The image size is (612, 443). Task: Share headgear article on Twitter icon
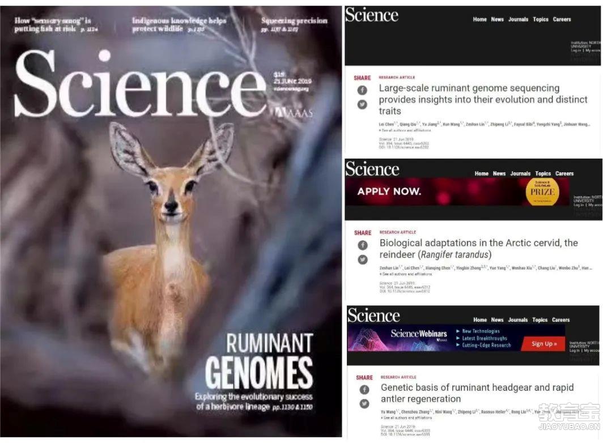point(364,404)
